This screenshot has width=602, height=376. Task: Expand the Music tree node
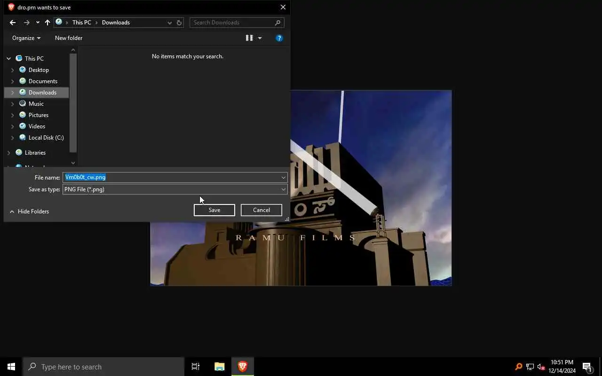(13, 104)
